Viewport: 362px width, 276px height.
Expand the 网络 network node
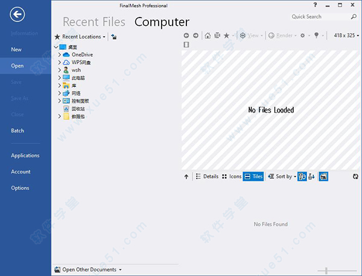click(60, 93)
